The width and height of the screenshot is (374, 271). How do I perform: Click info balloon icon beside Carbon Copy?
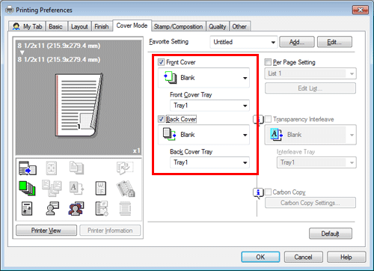258,192
